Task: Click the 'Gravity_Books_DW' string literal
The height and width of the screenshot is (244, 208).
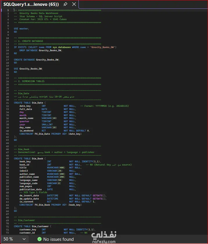Action: [103, 47]
